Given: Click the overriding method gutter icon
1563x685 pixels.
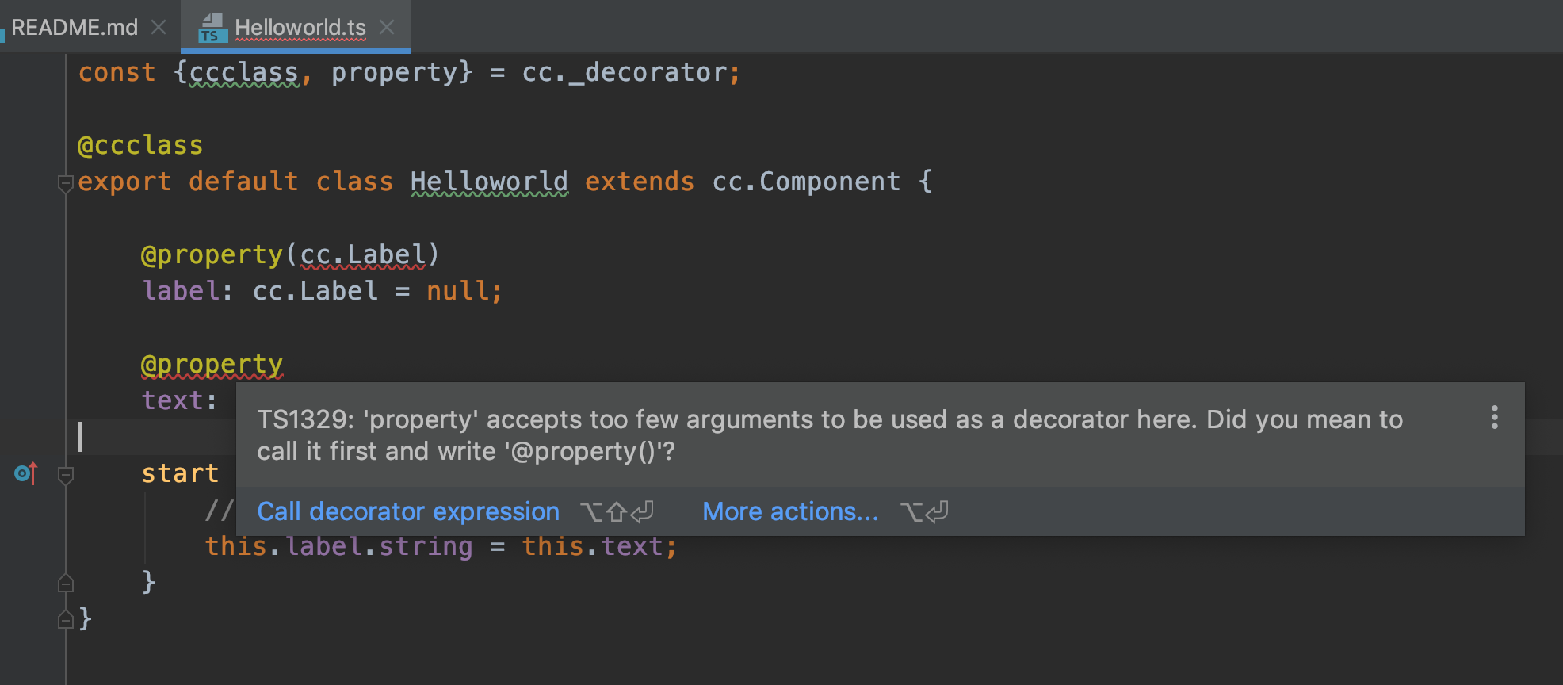Looking at the screenshot, I should [x=25, y=474].
